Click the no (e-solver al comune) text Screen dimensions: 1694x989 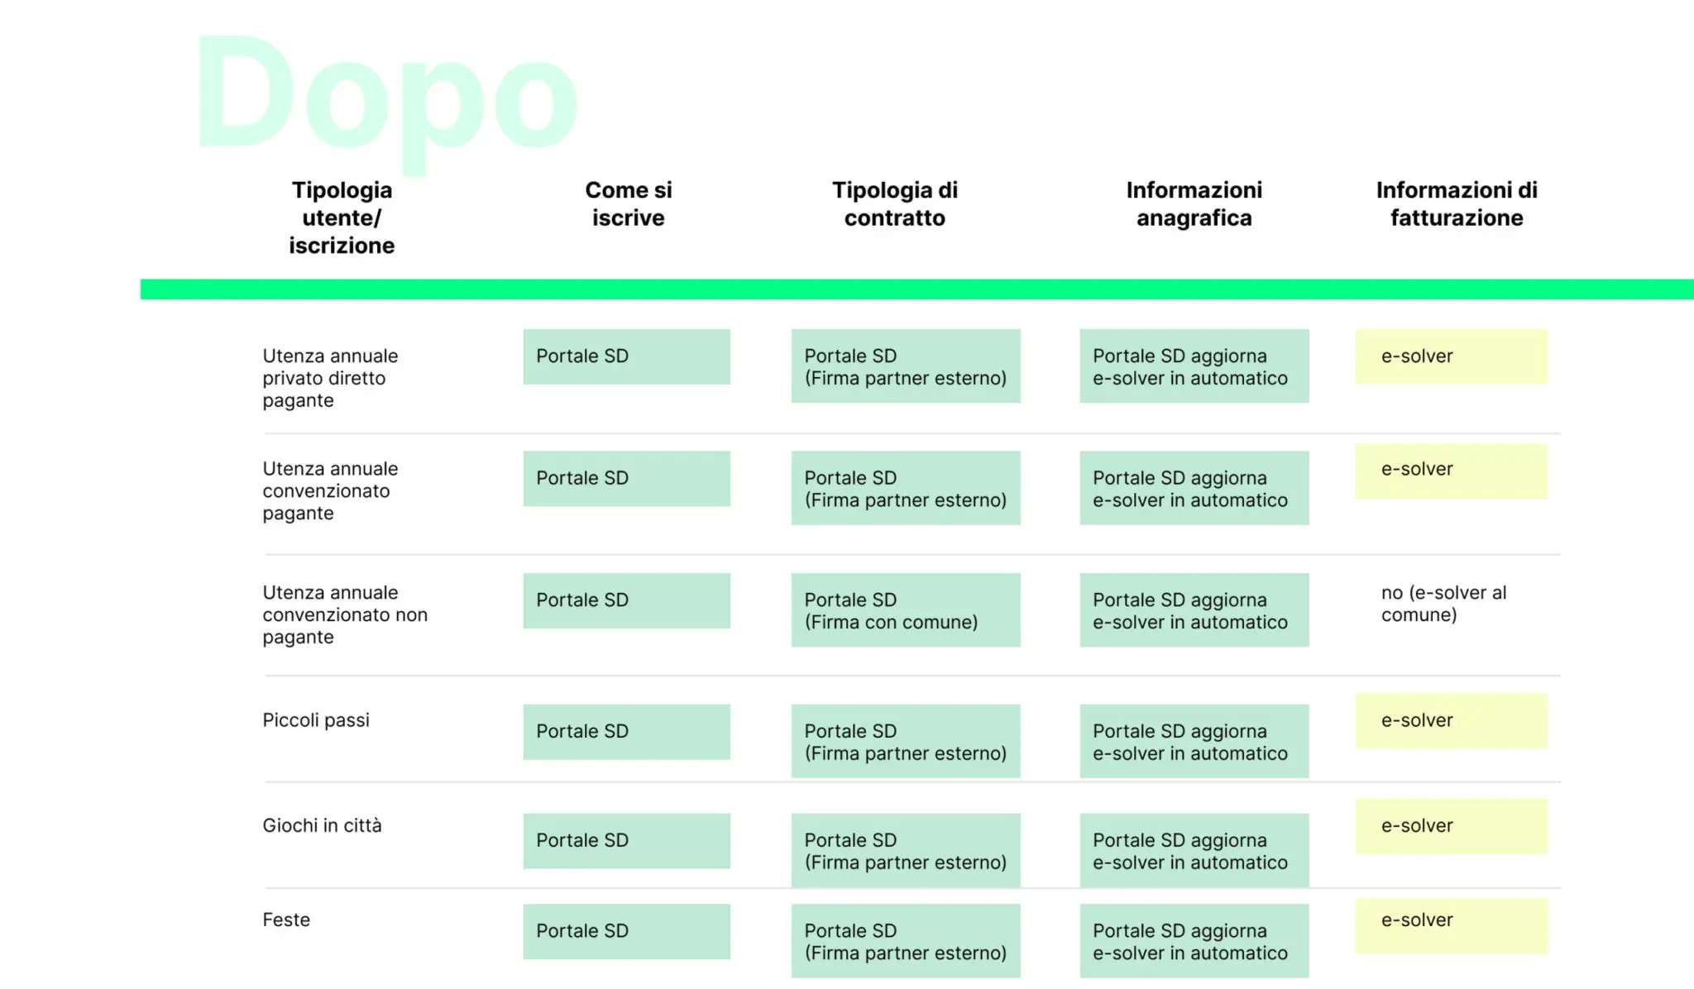[1444, 604]
